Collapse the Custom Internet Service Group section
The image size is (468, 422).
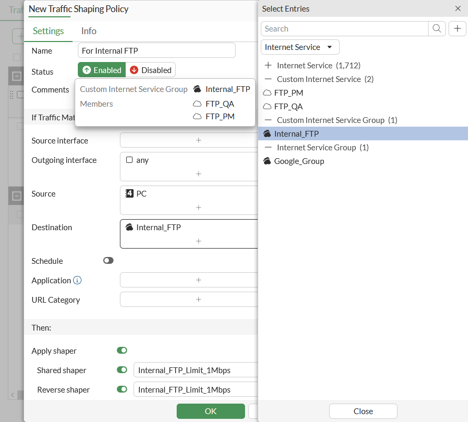(x=268, y=120)
